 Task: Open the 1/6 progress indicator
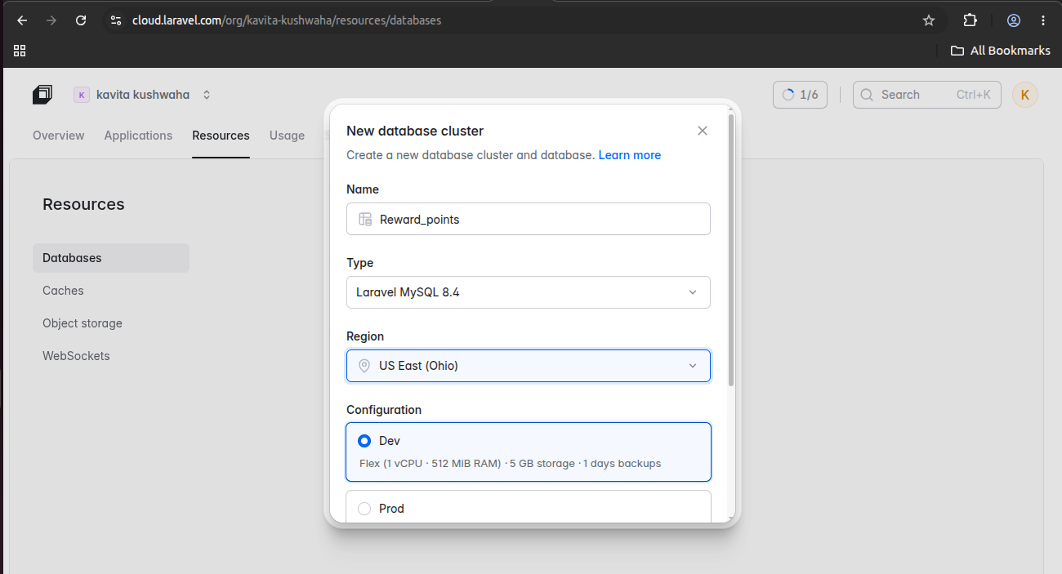800,95
